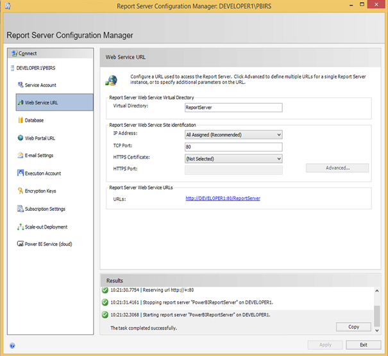Select the DEVELOPER1\PBIRS server node

(x=36, y=68)
